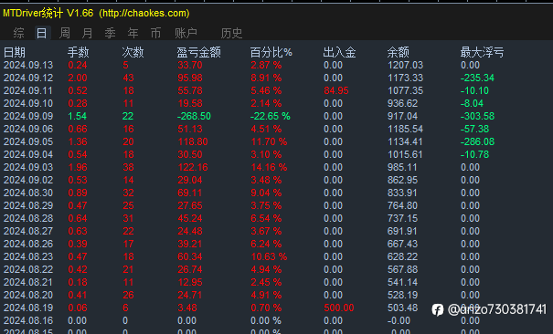
Task: Click the 500.00 deposit value
Action: pos(339,308)
